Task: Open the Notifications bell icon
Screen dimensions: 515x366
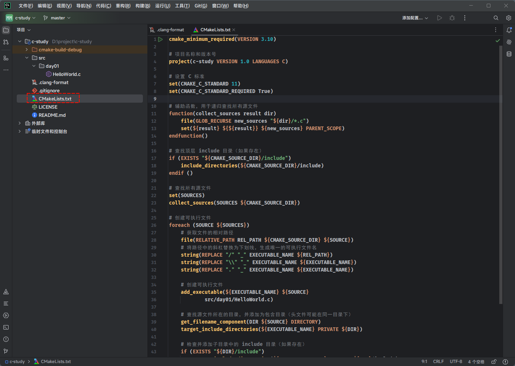Action: tap(509, 30)
